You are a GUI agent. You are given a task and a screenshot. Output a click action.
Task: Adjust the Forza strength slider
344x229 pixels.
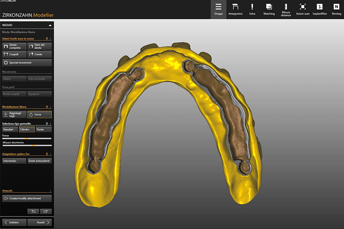(x=26, y=139)
